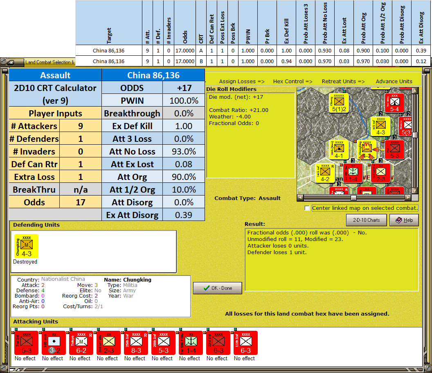Click the map scroll down arrow
This screenshot has height=373, width=432.
coord(415,191)
